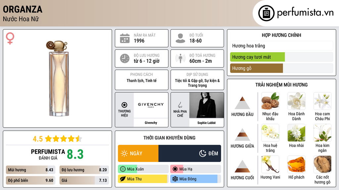Viewport: 339px width, 190px height.
Task: Click the Mùa Đông snowflake icon
Action: [x=175, y=179]
